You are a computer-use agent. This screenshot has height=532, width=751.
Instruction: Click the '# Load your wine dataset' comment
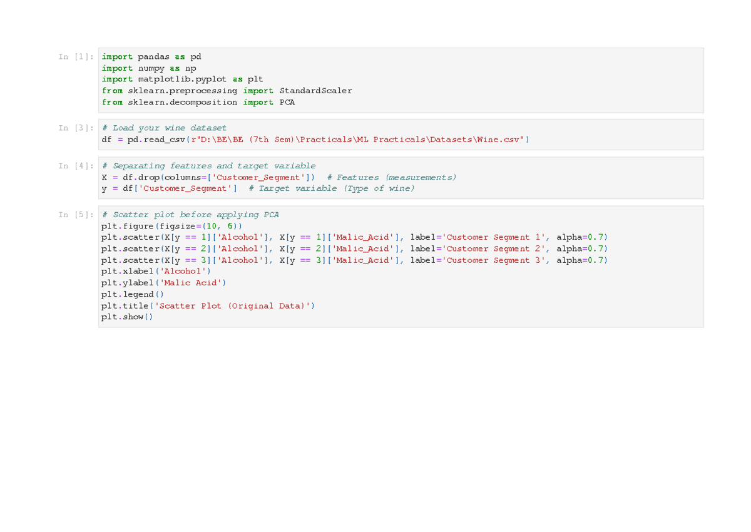pyautogui.click(x=164, y=128)
